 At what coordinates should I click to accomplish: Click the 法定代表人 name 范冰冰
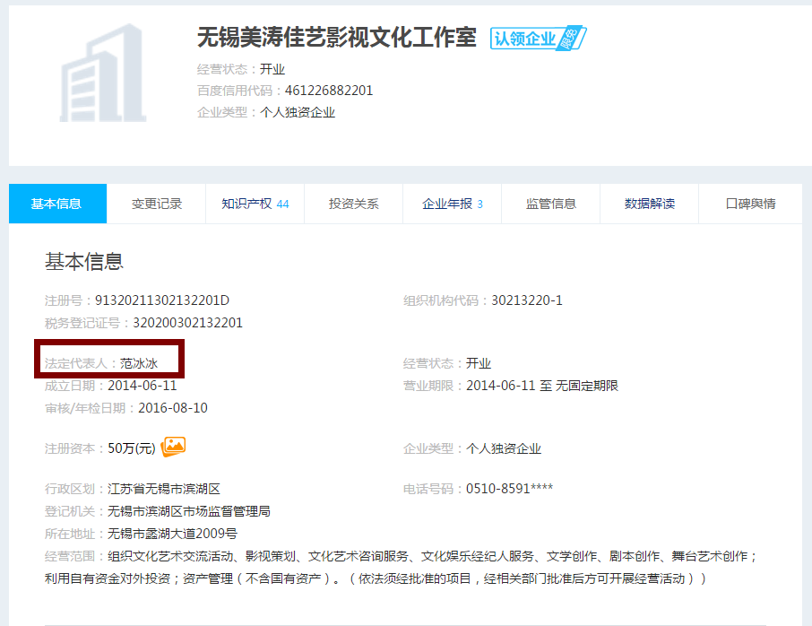(x=139, y=363)
